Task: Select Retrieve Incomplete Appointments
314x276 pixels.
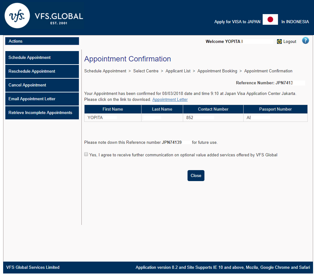Action: (42, 113)
